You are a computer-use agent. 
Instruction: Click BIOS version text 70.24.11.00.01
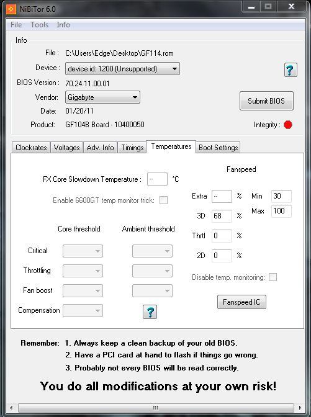[88, 84]
